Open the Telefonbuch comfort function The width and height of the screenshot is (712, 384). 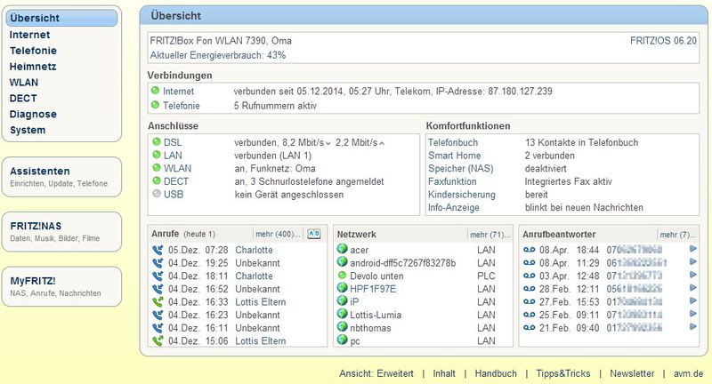coord(453,142)
